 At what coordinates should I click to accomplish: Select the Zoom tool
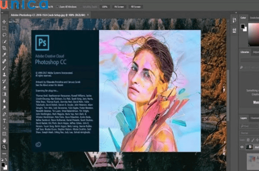tap(4, 147)
